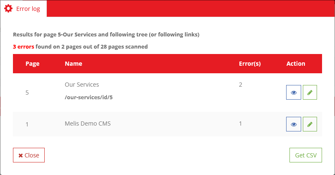Click the Page column header

pos(33,64)
